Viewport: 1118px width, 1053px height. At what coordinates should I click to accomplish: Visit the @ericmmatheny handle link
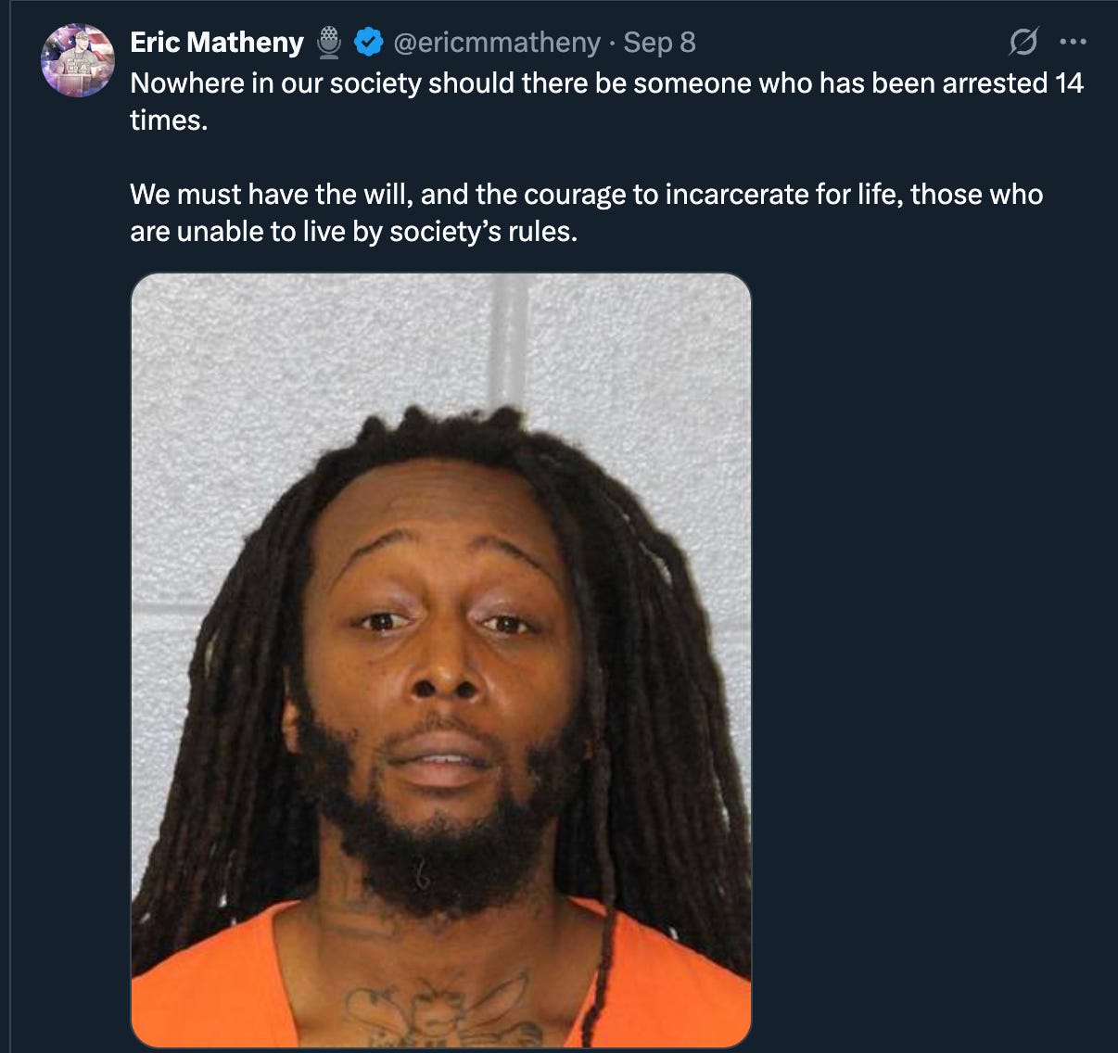(x=498, y=43)
